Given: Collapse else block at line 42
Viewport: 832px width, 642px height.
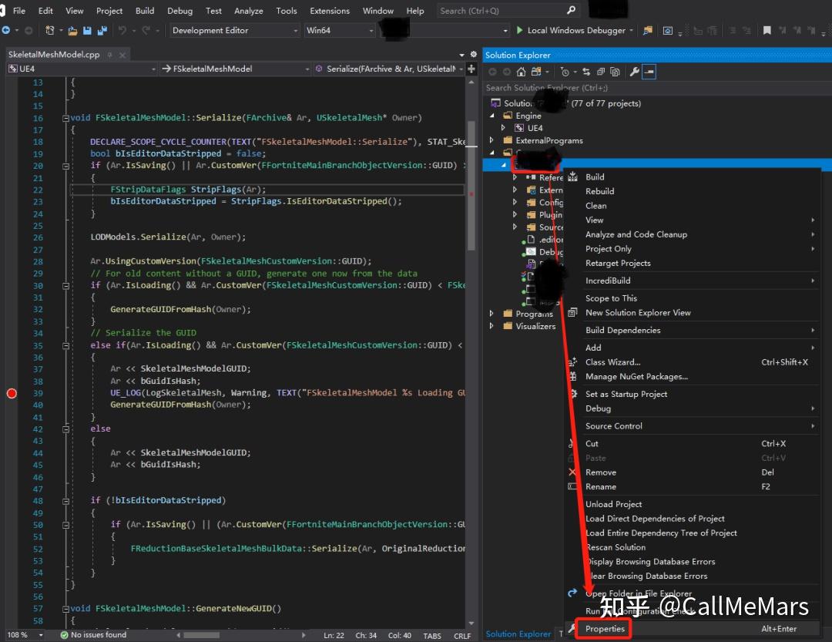Looking at the screenshot, I should coord(65,429).
